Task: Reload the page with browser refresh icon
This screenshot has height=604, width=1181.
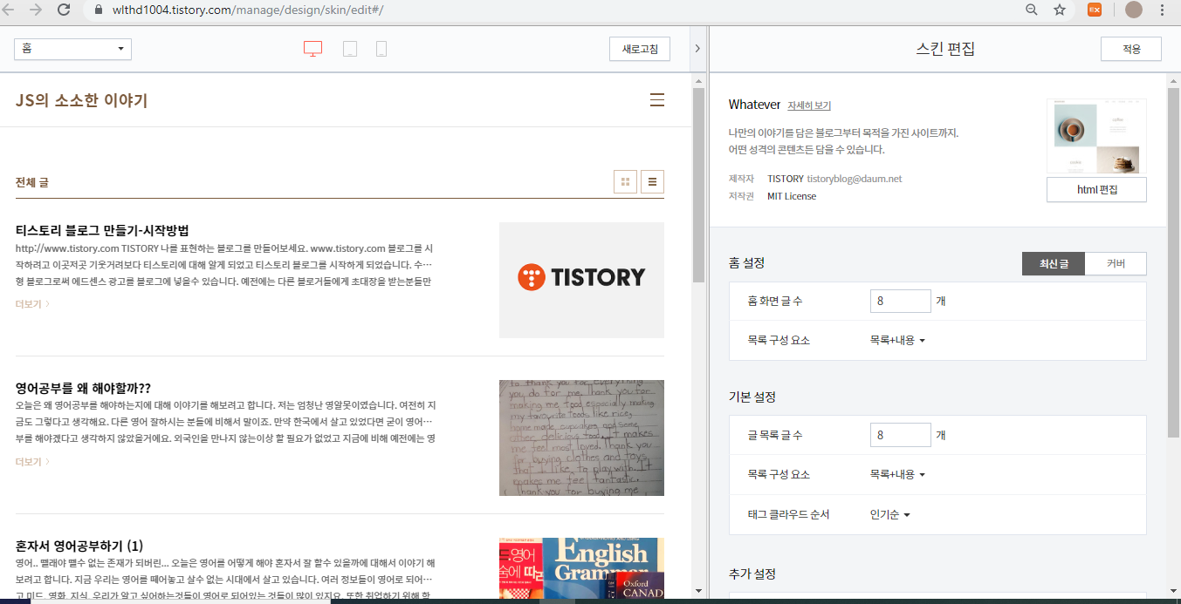Action: 64,10
